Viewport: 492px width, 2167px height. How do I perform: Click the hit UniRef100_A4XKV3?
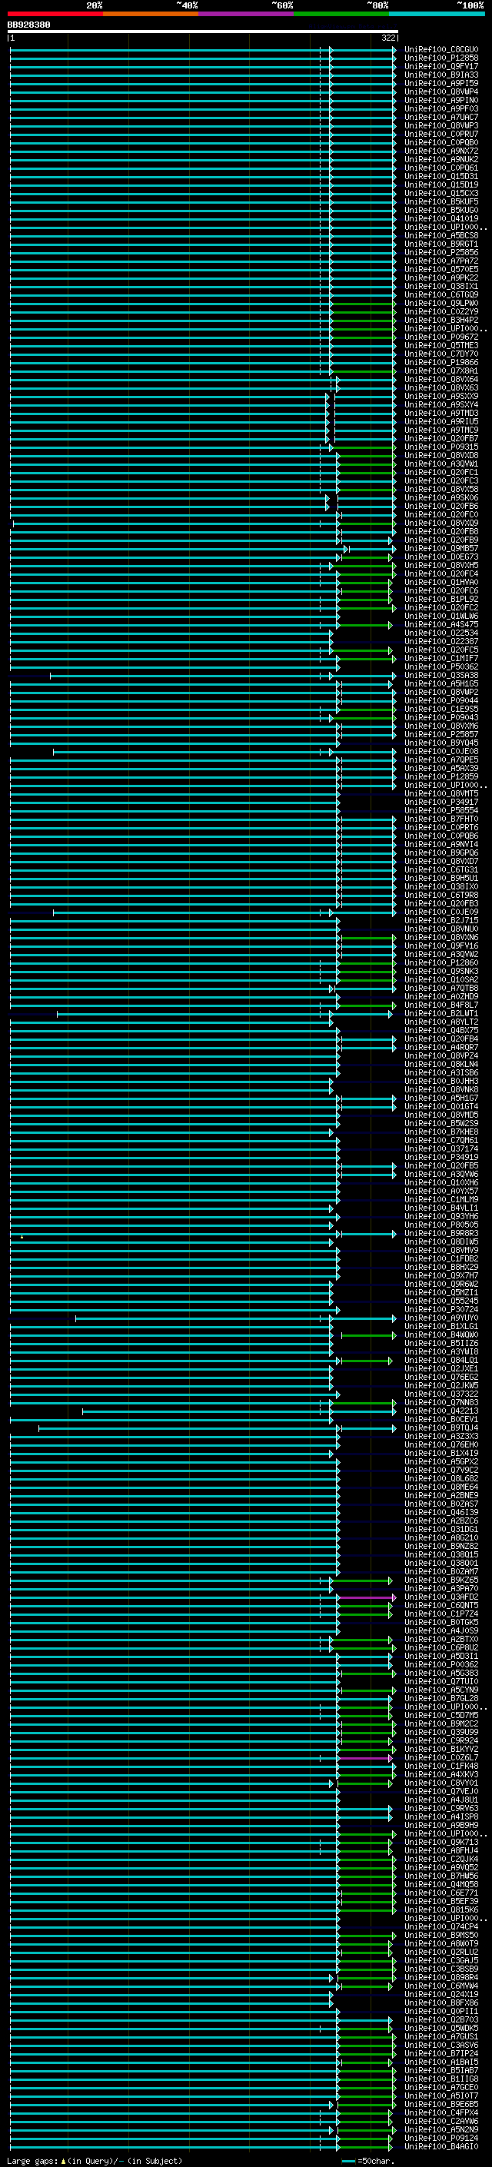[x=440, y=1774]
